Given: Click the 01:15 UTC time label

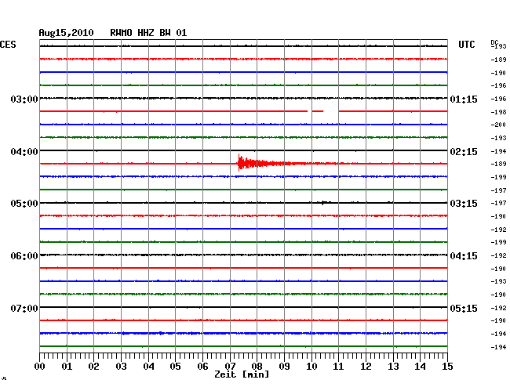Looking at the screenshot, I should coord(464,99).
